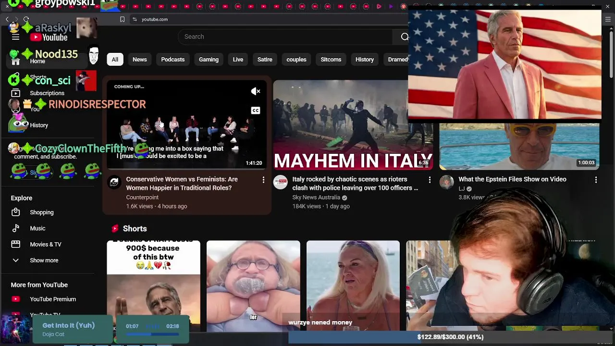Open Italy rocked by chaotic scenes title
The image size is (615, 346).
pos(355,184)
